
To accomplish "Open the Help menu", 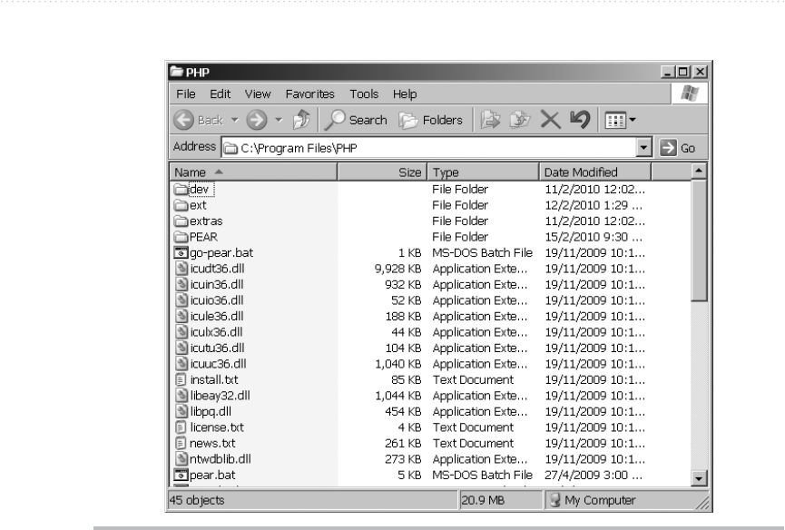I will [405, 94].
